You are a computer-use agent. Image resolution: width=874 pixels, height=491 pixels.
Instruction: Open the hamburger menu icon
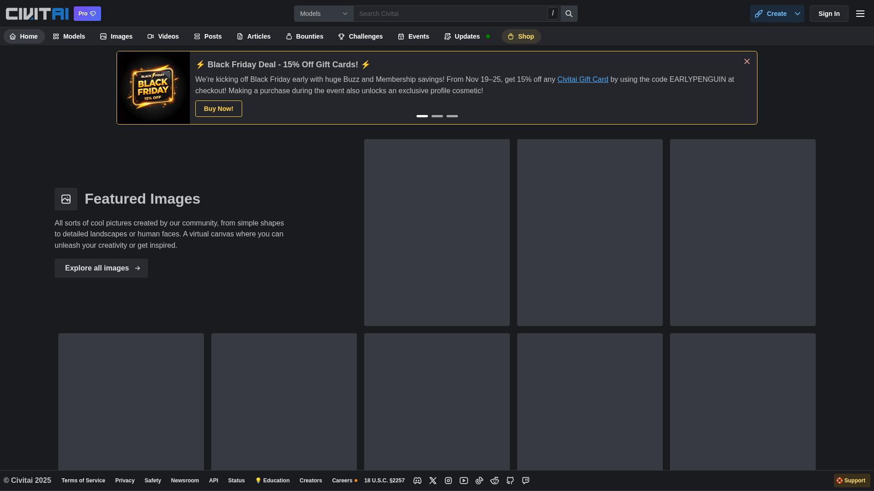pos(860,14)
